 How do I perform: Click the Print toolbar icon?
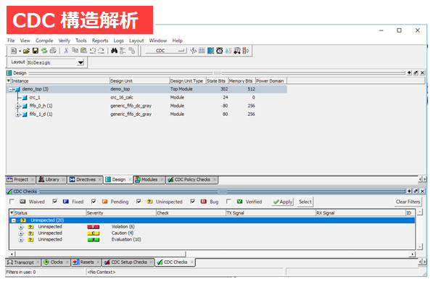tap(53, 51)
